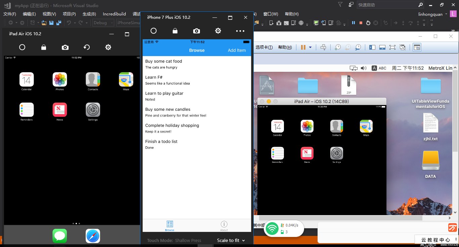Open Incredibuild menu in Visual Studio
The height and width of the screenshot is (247, 459).
click(114, 14)
